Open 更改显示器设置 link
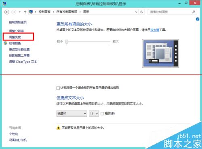This screenshot has width=202, height=149. (x=19, y=49)
